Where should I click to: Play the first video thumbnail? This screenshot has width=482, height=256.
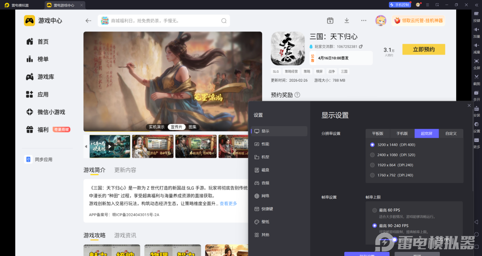(110, 146)
